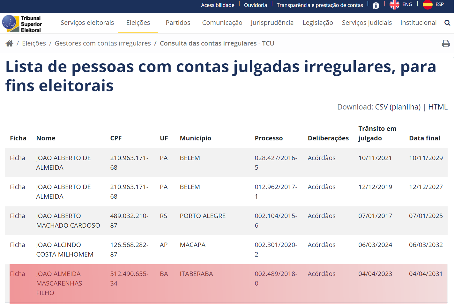Switch language via Spain flag icon
Screen dimensions: 454x304
coord(428,5)
